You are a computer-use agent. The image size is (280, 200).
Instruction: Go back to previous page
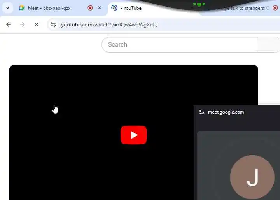[9, 25]
